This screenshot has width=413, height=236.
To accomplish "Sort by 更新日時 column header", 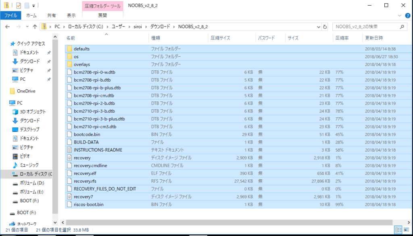I will point(374,38).
